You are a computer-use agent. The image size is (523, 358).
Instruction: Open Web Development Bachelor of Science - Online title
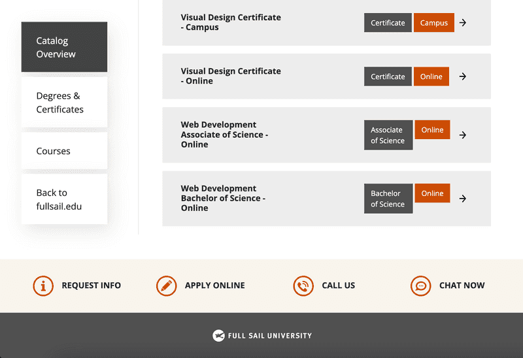(x=223, y=199)
